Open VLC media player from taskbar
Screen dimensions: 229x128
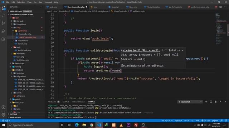121,125
